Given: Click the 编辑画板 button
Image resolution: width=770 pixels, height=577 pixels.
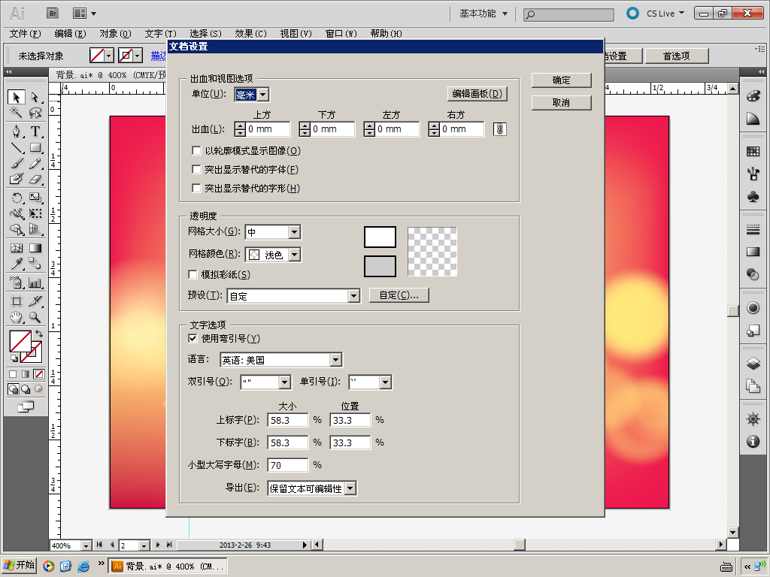Looking at the screenshot, I should (x=477, y=94).
